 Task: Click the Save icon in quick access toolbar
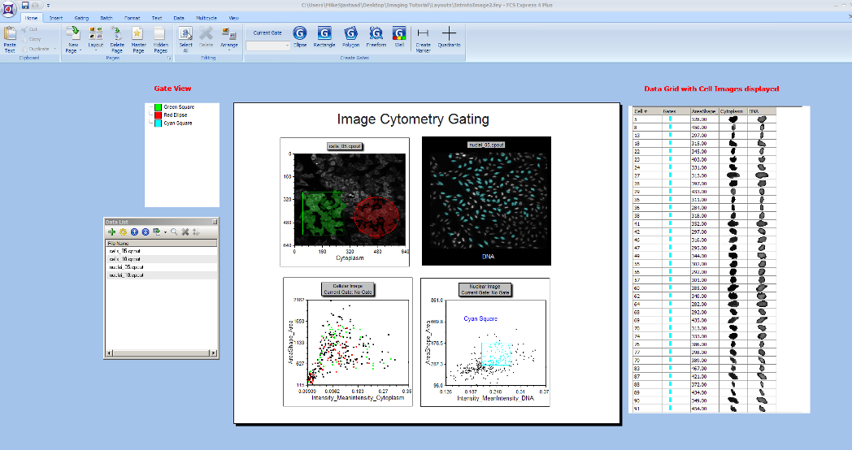click(25, 6)
